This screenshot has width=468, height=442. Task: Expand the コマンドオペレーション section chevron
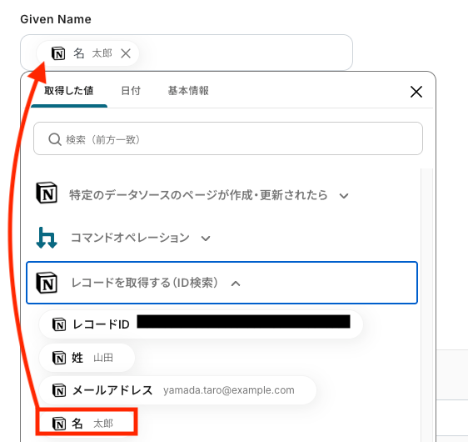[206, 239]
